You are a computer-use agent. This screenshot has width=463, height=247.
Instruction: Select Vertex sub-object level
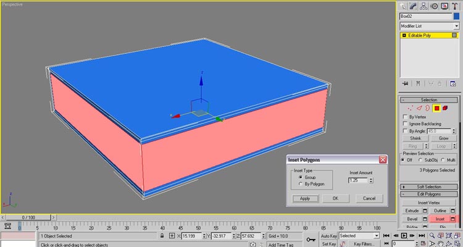click(409, 108)
